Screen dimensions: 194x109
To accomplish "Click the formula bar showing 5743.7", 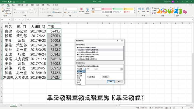I will [109, 20].
